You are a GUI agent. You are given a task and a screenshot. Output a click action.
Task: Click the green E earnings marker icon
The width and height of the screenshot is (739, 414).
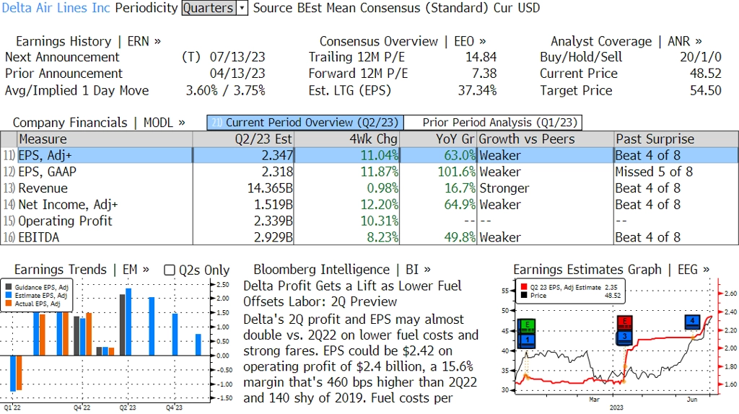pyautogui.click(x=527, y=325)
